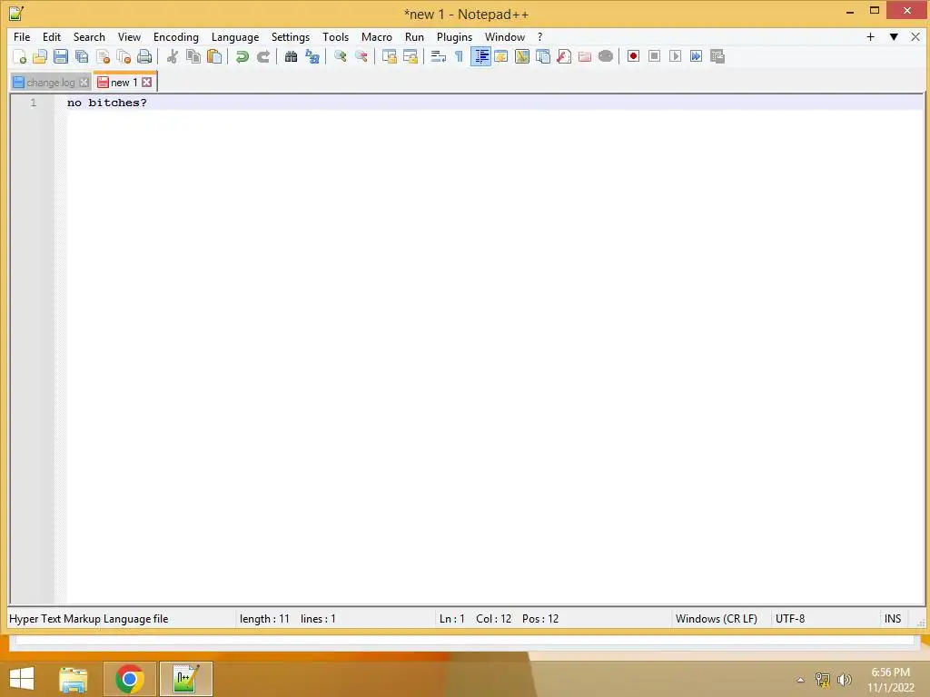Click the Save All toolbar icon
The width and height of the screenshot is (930, 697).
[82, 56]
